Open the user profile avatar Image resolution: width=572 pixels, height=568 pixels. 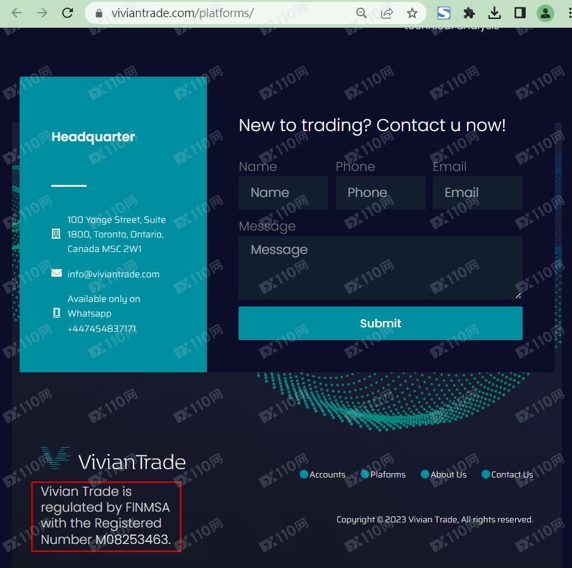(x=545, y=13)
